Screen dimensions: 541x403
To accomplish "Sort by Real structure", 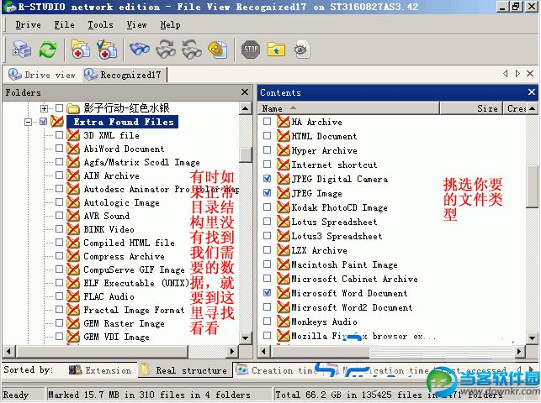I will point(184,370).
